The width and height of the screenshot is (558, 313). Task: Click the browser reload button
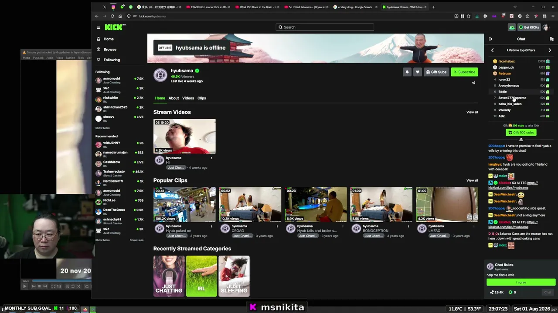pos(112,16)
